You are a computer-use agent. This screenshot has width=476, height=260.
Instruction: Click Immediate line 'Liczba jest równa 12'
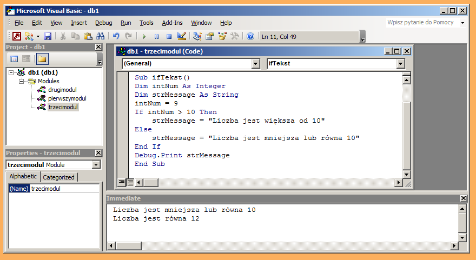coord(156,218)
